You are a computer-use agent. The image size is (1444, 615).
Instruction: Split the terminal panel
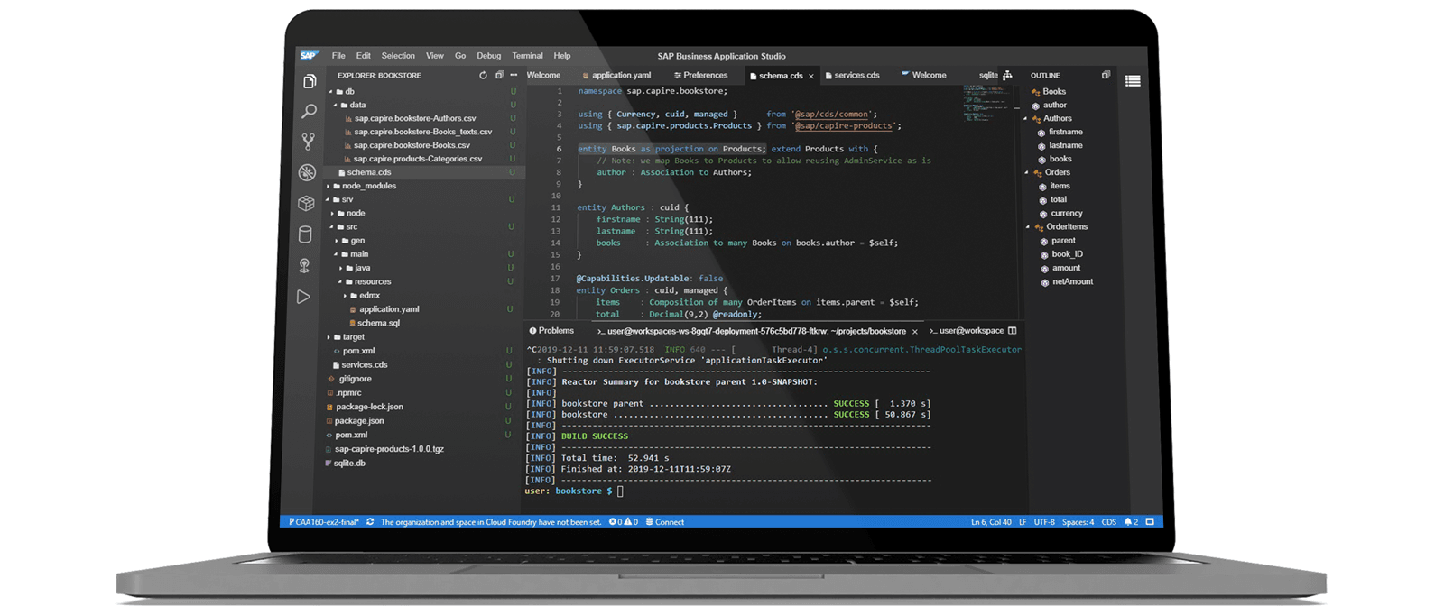[1012, 331]
